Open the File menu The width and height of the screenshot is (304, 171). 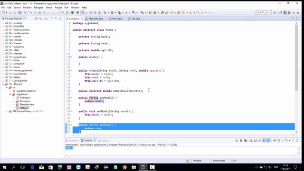click(x=3, y=8)
